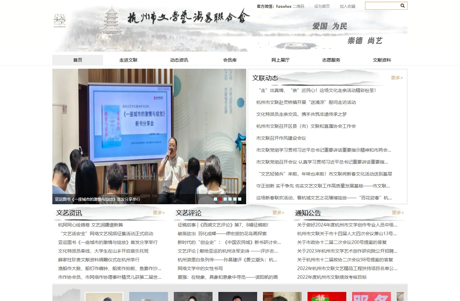Click the federation logo at top left
Viewport: 460px width, 301px height.
[x=60, y=21]
